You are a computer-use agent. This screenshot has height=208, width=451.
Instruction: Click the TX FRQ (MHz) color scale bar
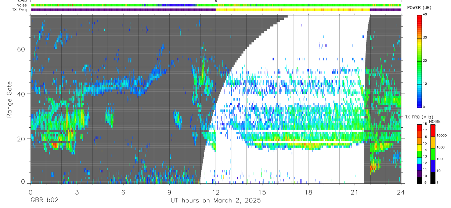click(419, 154)
